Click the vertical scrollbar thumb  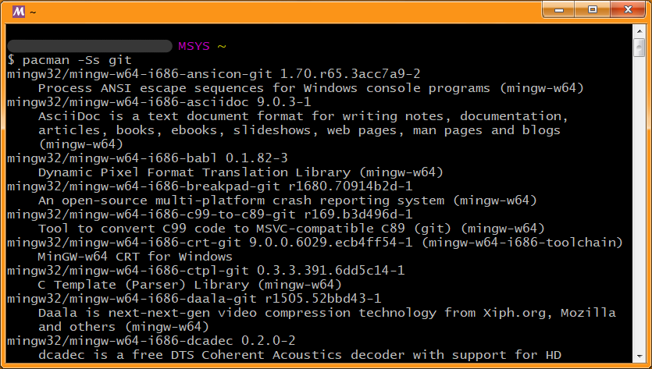pyautogui.click(x=639, y=47)
